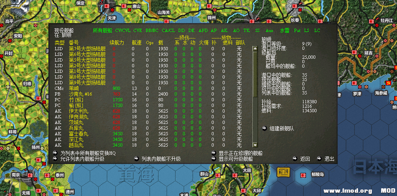The width and height of the screenshot is (397, 196).
Task: Filter ship list by 水雷 mine ships
Action: 284,30
